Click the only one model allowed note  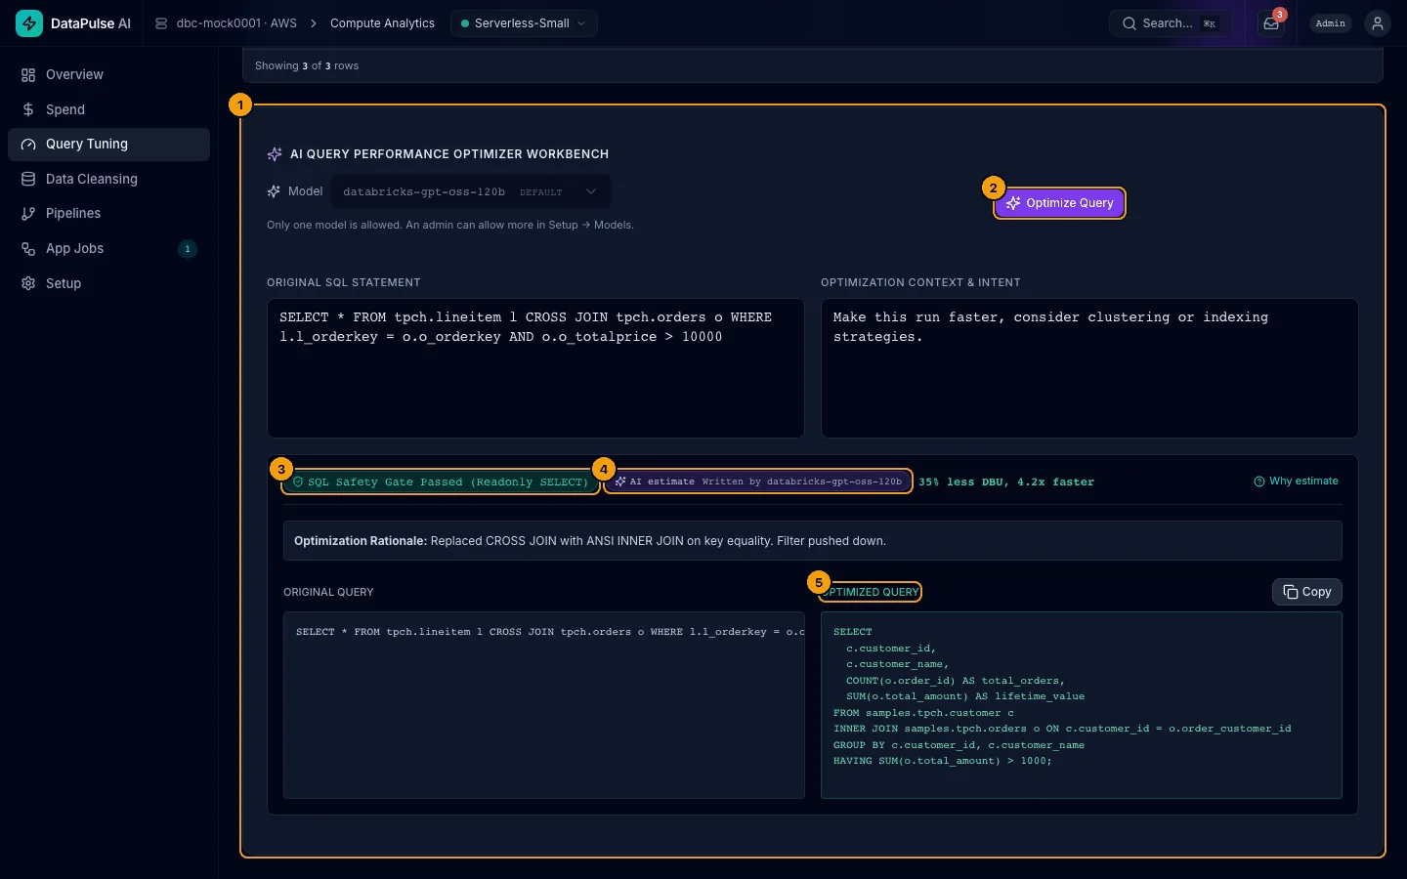[x=450, y=225]
